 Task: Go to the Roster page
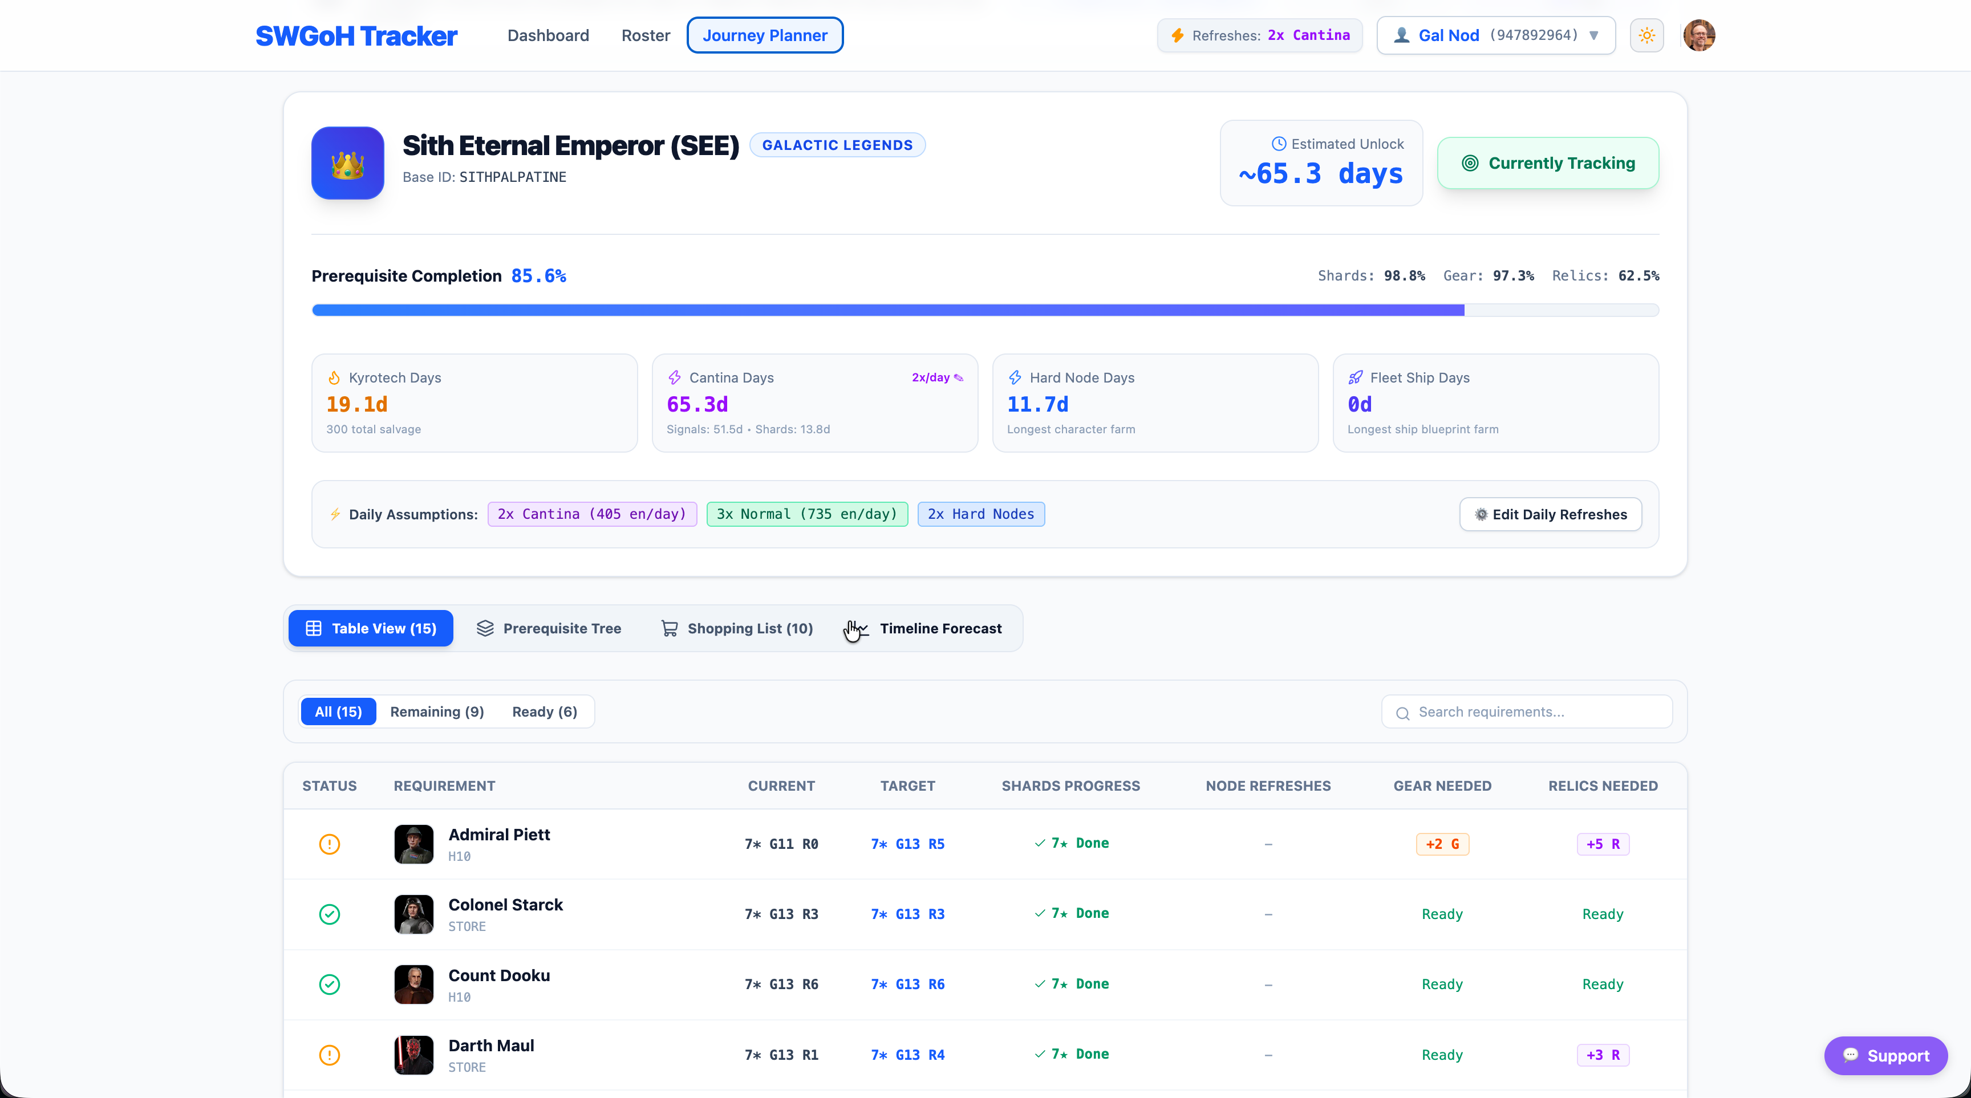tap(645, 35)
